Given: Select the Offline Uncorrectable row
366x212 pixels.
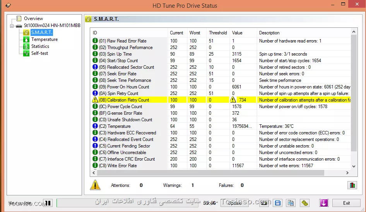Looking at the screenshot, I should (221, 153).
